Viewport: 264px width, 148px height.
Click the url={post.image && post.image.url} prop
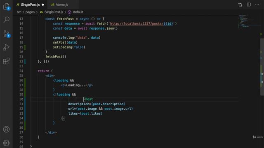click(101, 109)
